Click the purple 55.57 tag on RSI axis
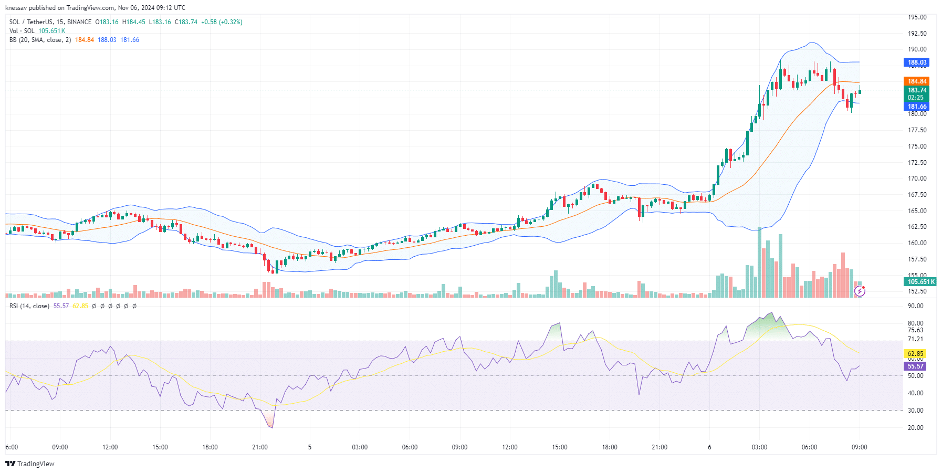 pos(915,366)
